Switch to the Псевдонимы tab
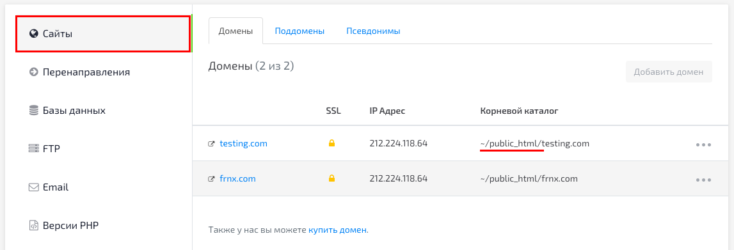The height and width of the screenshot is (250, 734). (x=373, y=31)
